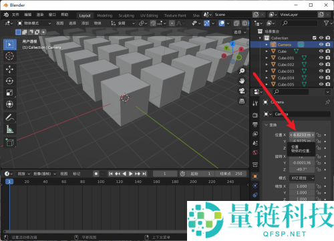
Task: Choose the Measure tool
Action: point(9,129)
